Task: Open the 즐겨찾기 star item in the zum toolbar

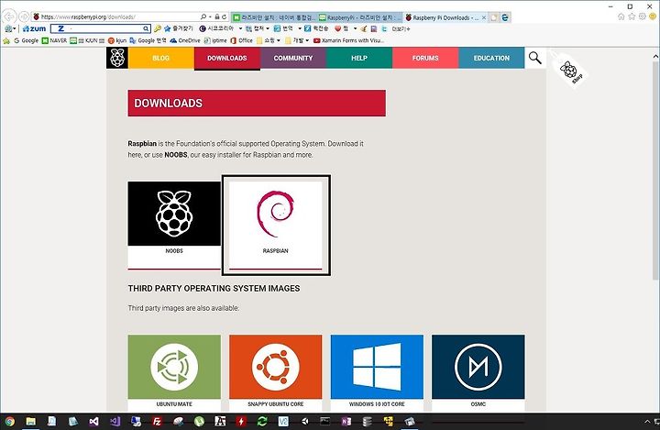Action: (179, 28)
